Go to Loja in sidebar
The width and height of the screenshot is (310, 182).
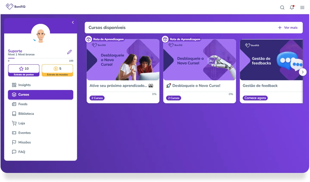pos(40,123)
